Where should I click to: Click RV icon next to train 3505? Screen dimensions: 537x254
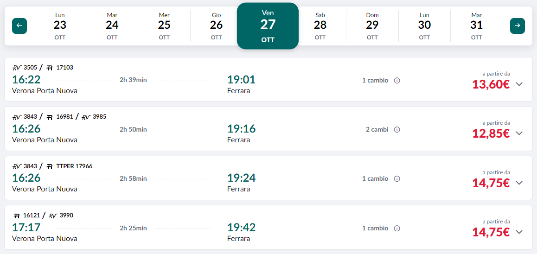point(17,68)
